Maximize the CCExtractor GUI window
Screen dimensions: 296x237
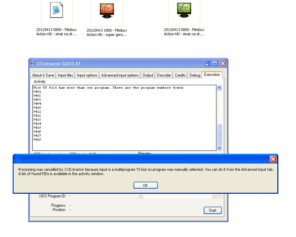point(215,63)
